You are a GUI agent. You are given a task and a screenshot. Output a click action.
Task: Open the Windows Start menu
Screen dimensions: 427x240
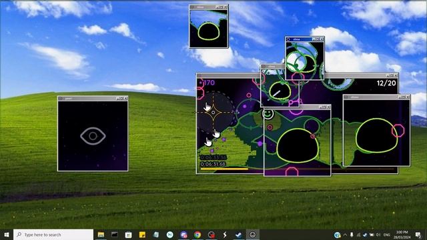point(7,235)
